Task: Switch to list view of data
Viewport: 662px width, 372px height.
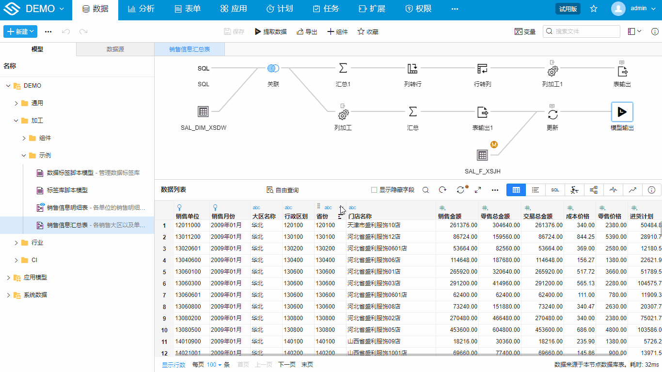Action: [536, 190]
